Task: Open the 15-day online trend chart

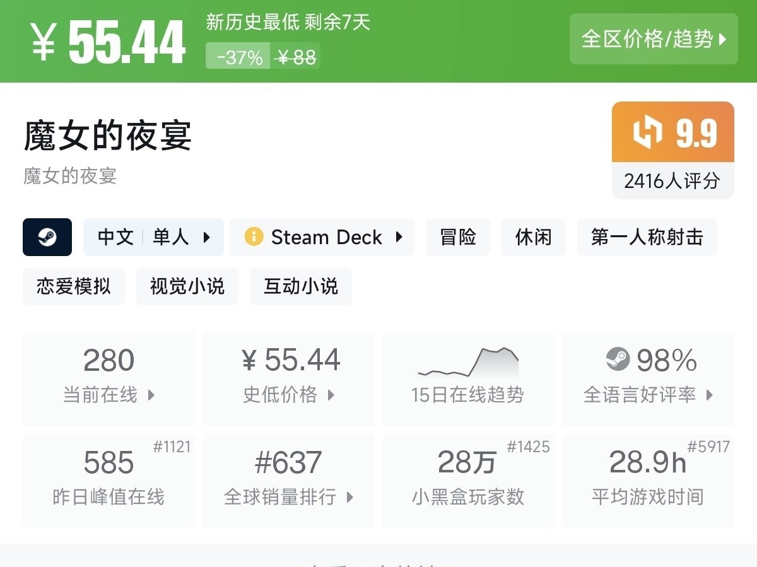Action: [468, 364]
